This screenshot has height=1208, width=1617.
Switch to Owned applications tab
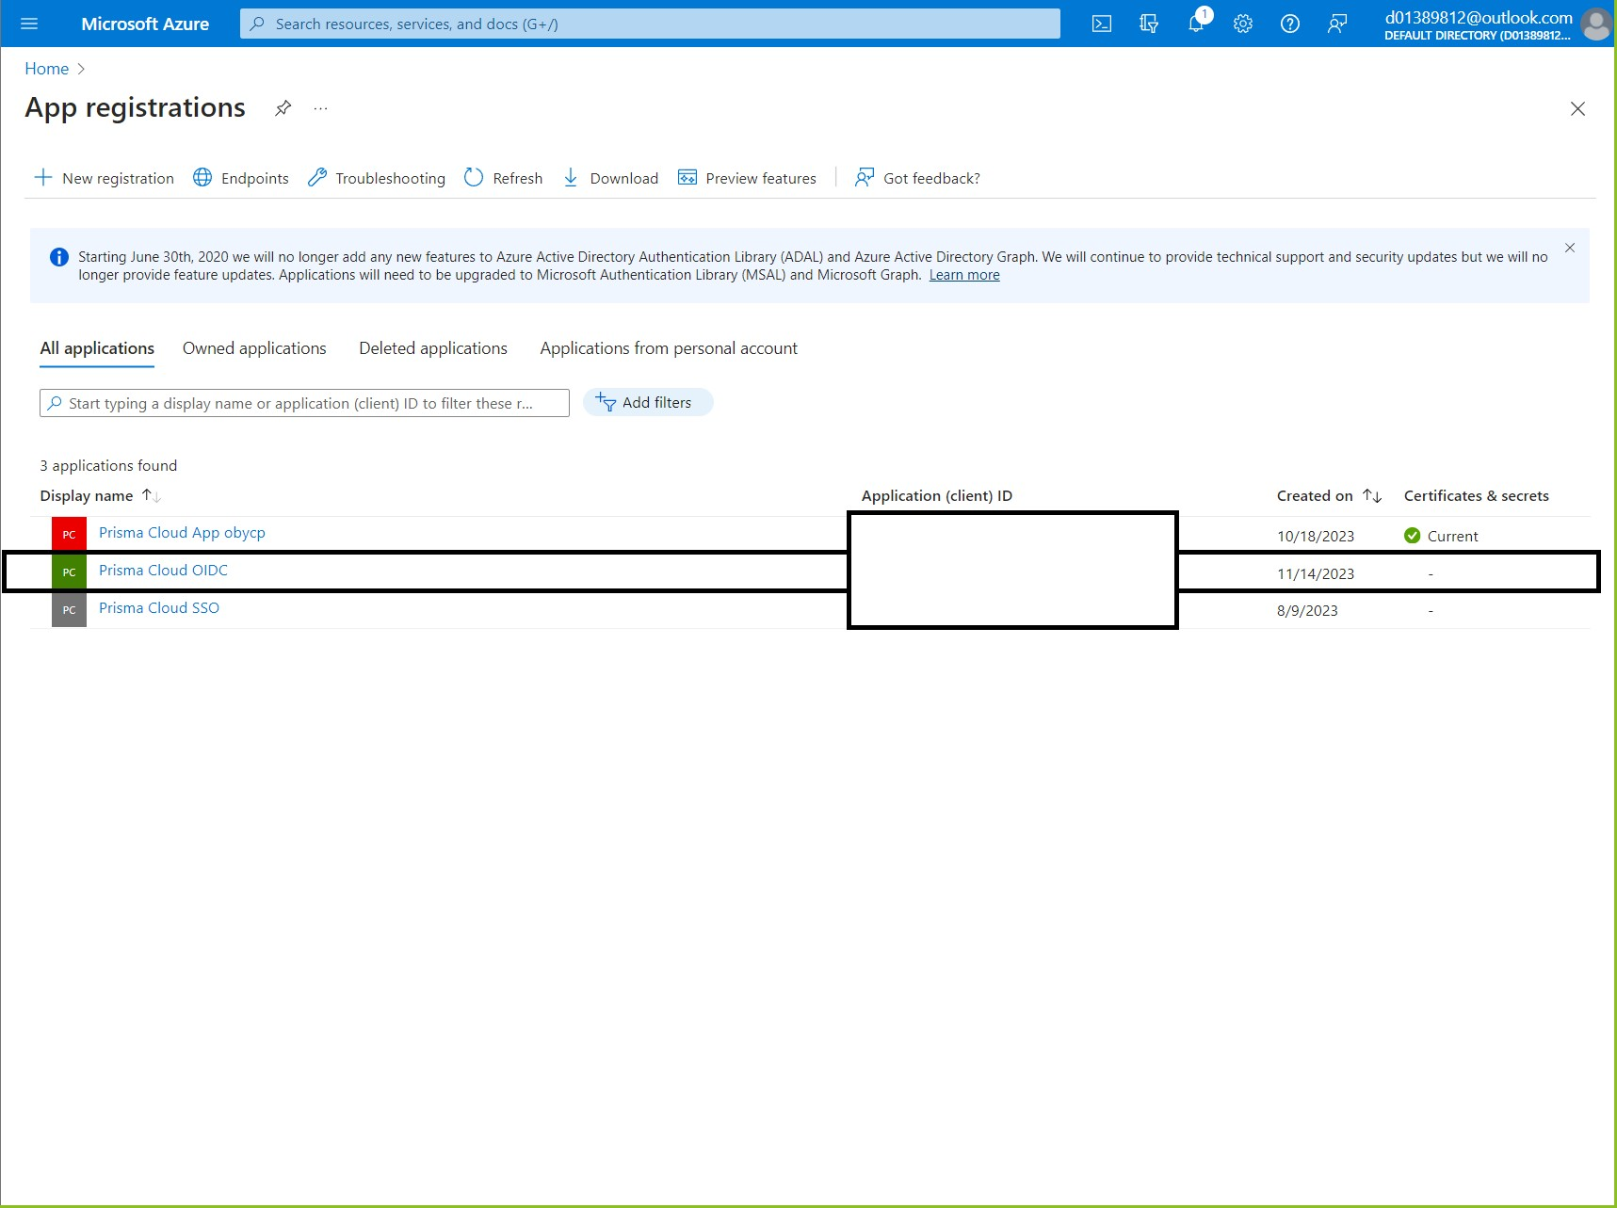(x=254, y=348)
